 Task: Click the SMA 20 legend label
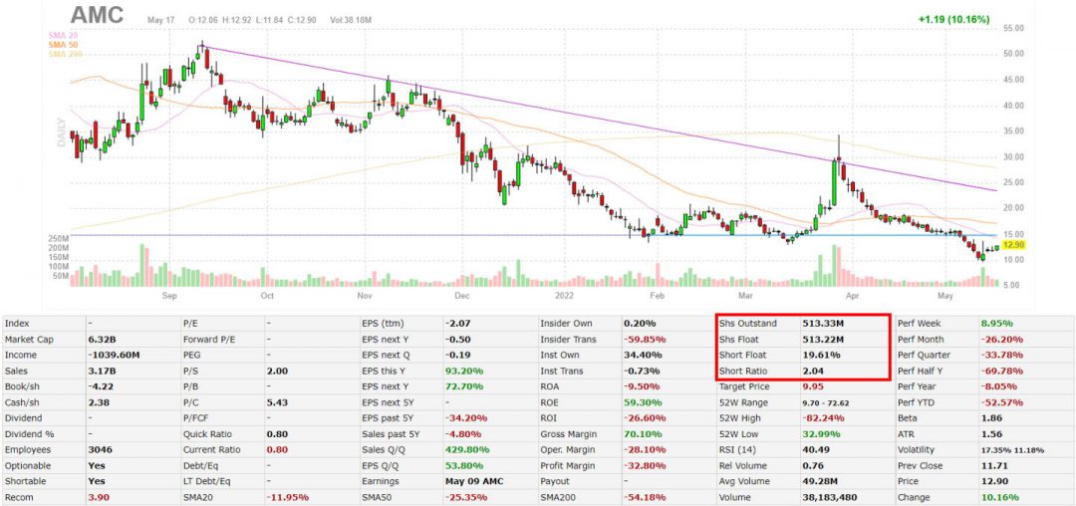[63, 34]
